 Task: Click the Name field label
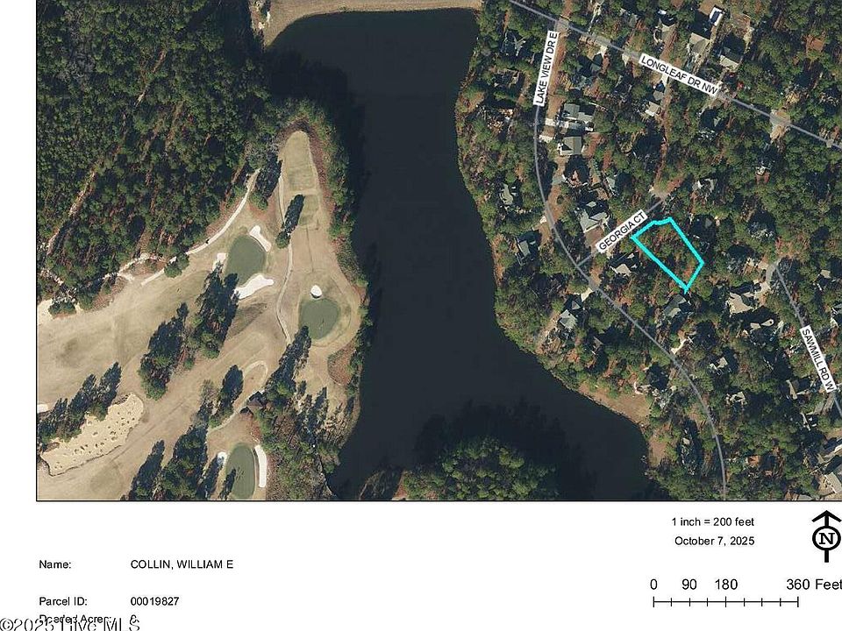tap(54, 564)
